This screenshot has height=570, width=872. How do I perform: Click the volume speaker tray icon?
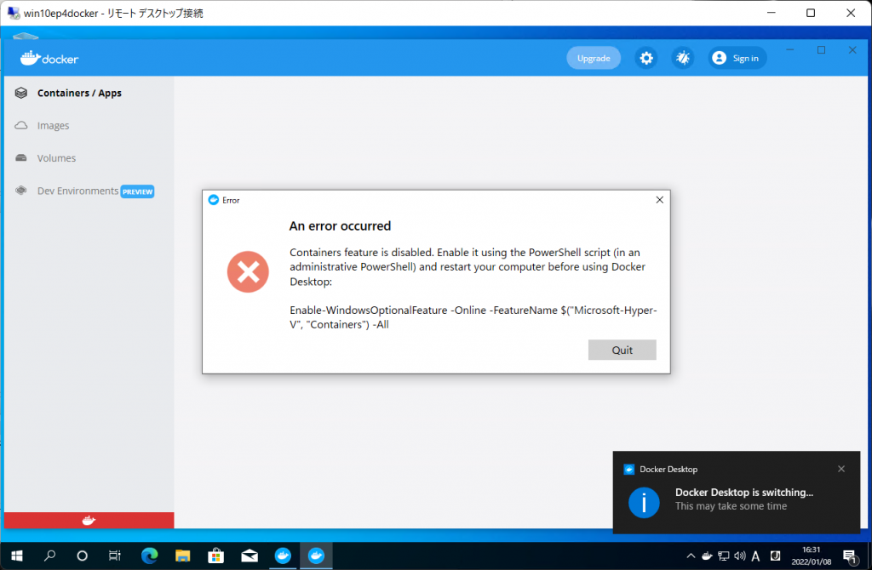click(x=740, y=556)
